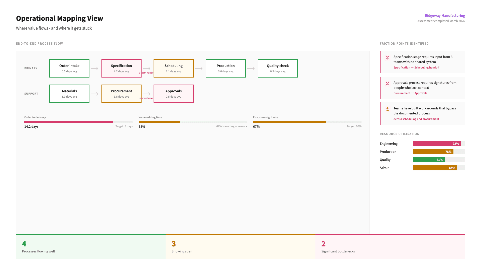The width and height of the screenshot is (481, 271).
Task: Click the Across scheduling and procurement link
Action: (416, 119)
